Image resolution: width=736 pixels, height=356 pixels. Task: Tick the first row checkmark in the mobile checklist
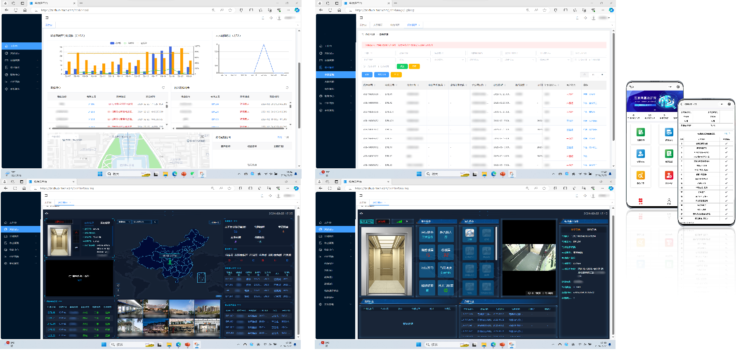(x=726, y=144)
